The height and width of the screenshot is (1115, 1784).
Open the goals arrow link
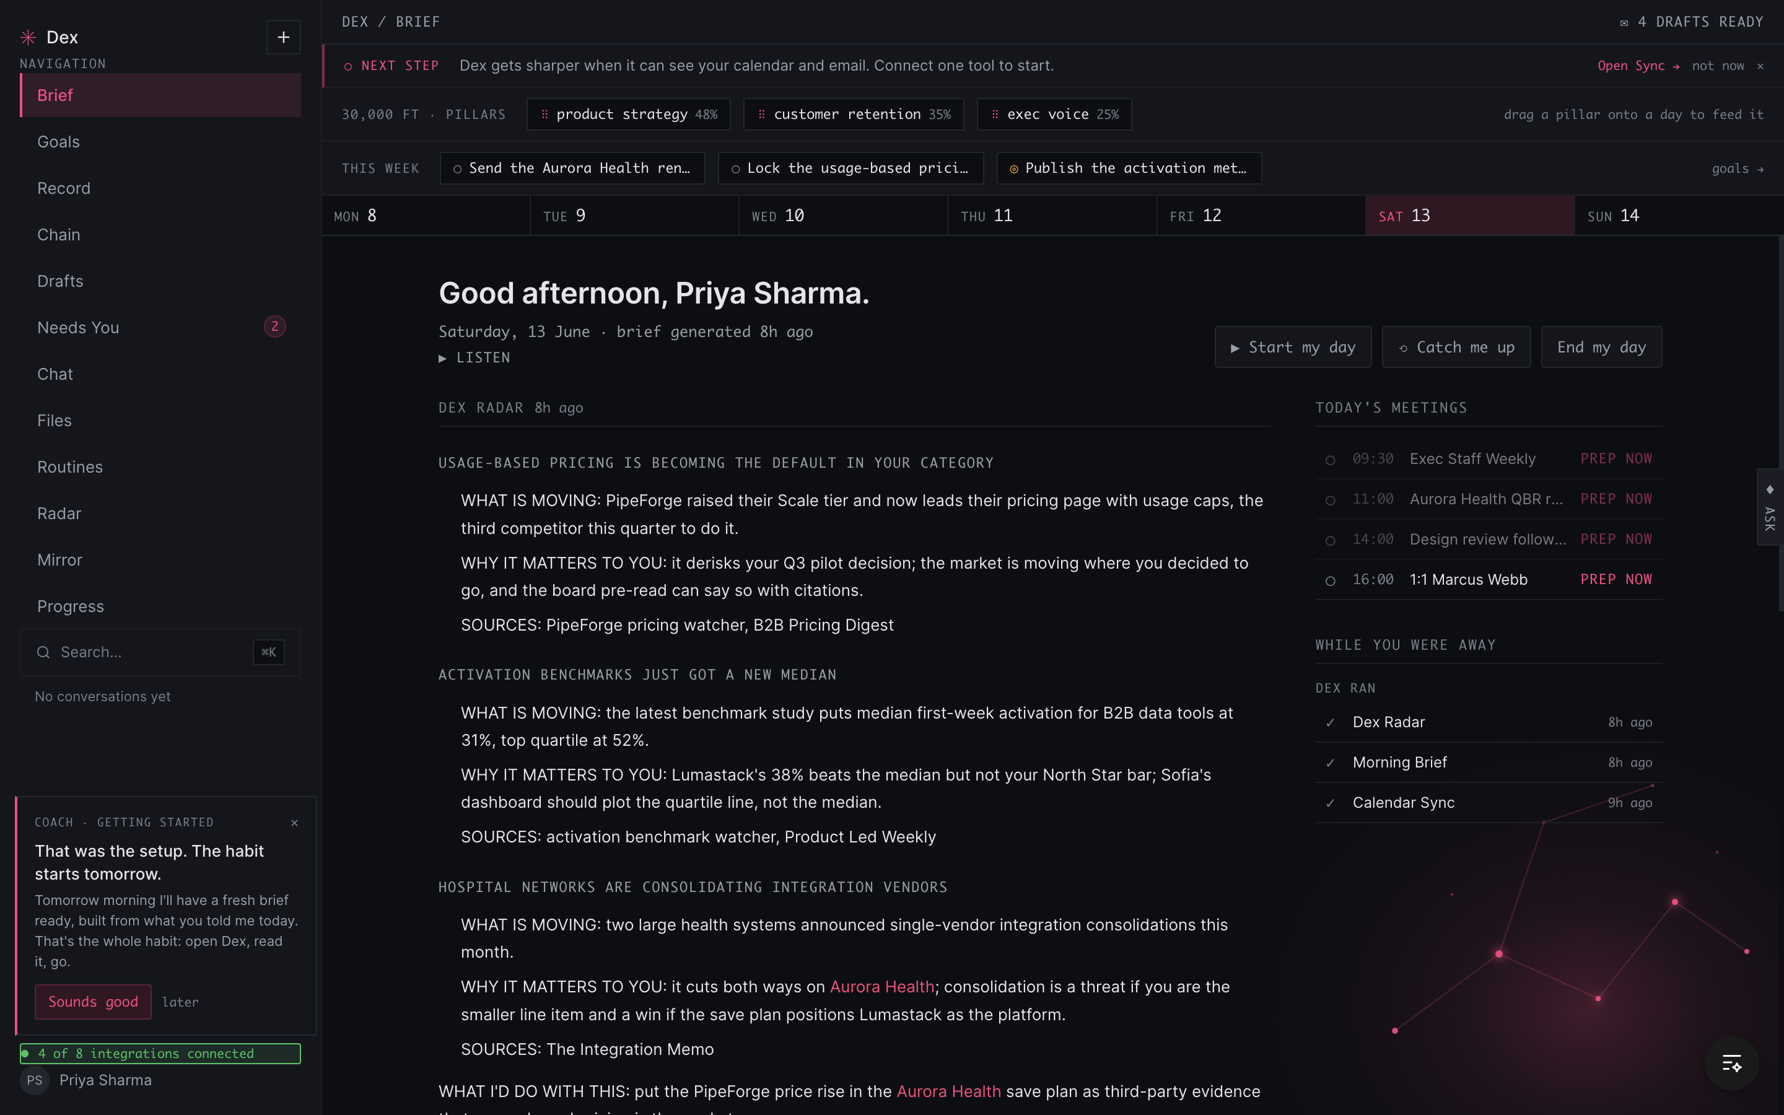point(1738,169)
